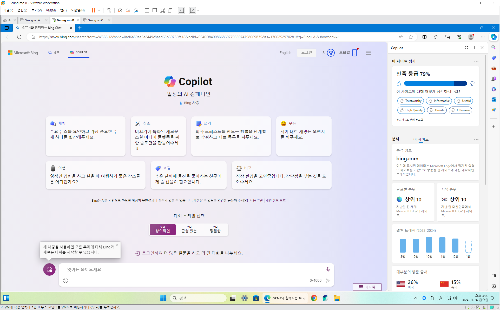Toggle the Trustworthy rating chip

pos(410,101)
